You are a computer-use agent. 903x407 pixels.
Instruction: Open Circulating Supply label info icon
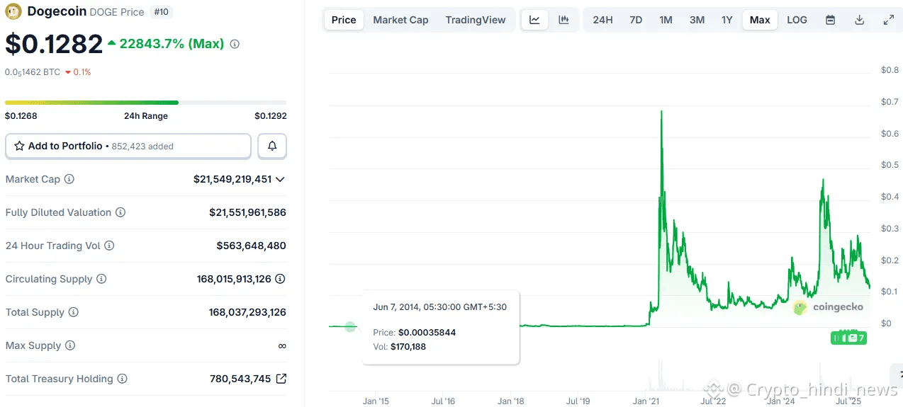tap(101, 279)
